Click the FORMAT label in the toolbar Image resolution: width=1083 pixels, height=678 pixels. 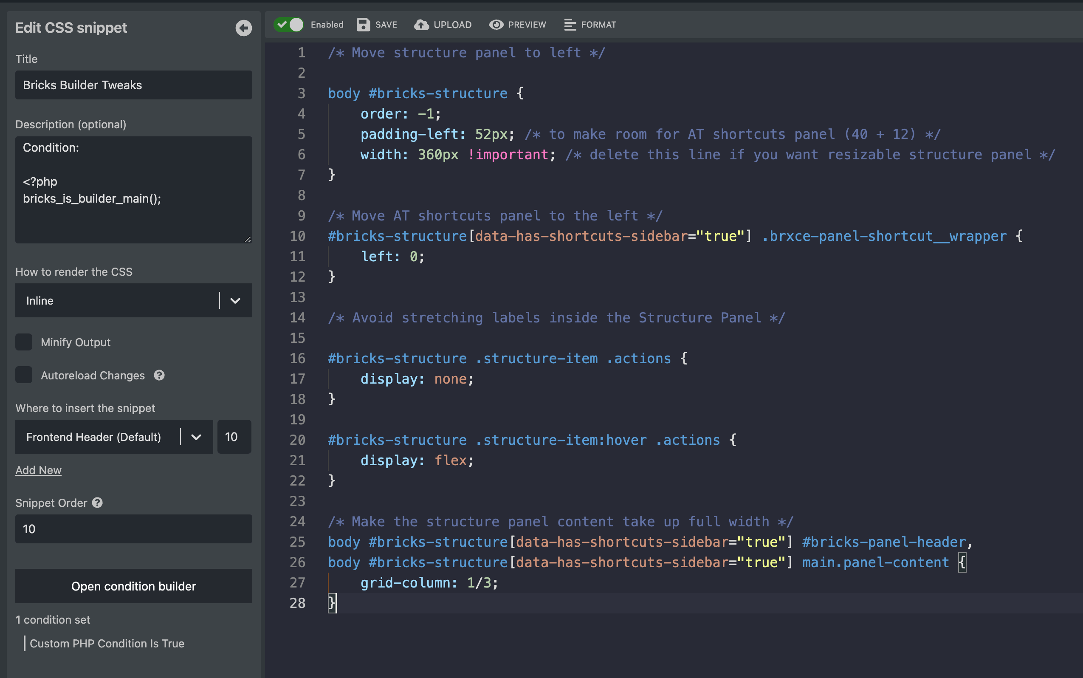pyautogui.click(x=599, y=25)
